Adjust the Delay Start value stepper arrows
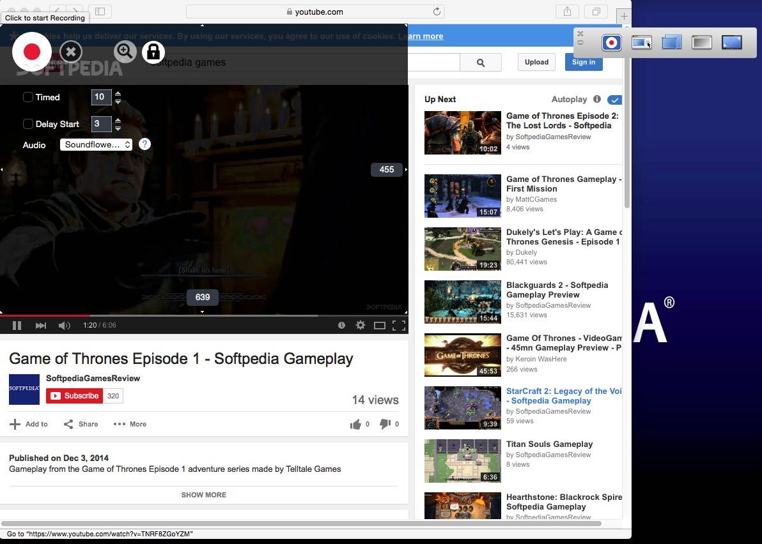The image size is (762, 544). coord(118,124)
